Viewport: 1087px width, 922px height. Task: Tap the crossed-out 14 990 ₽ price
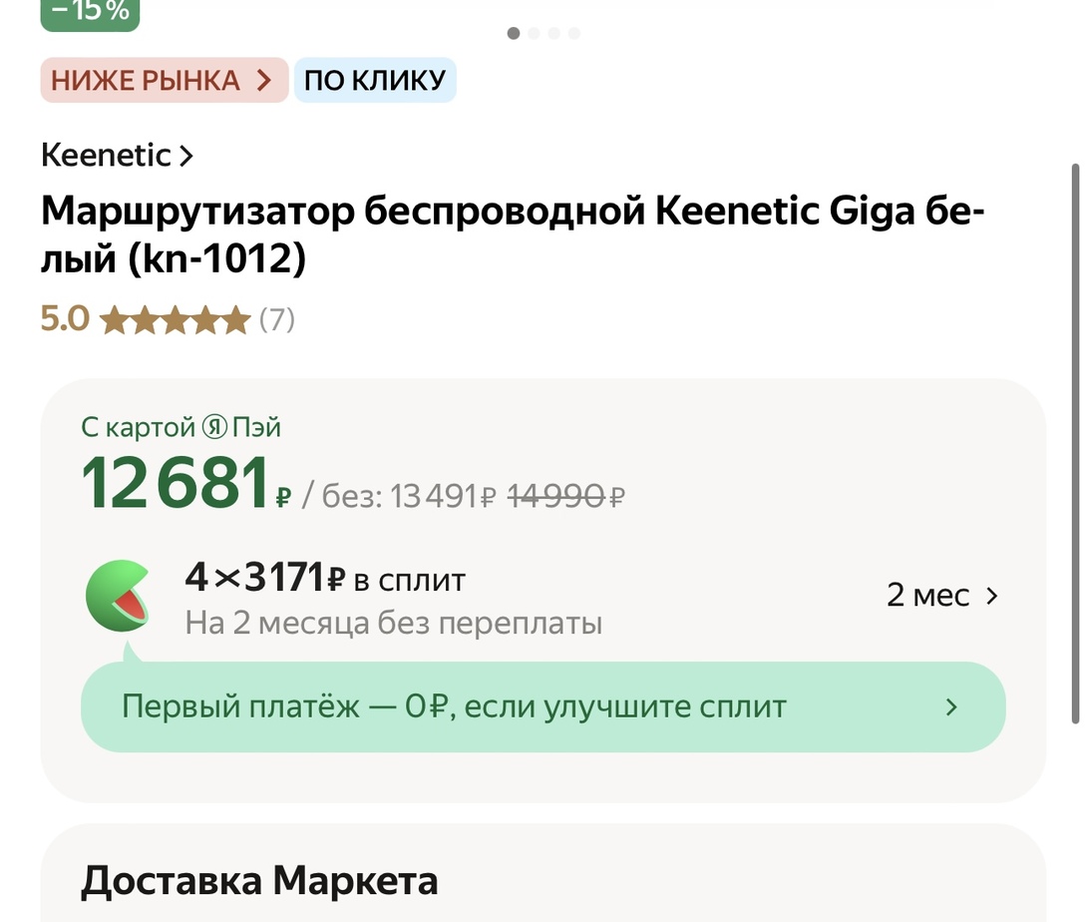click(565, 495)
